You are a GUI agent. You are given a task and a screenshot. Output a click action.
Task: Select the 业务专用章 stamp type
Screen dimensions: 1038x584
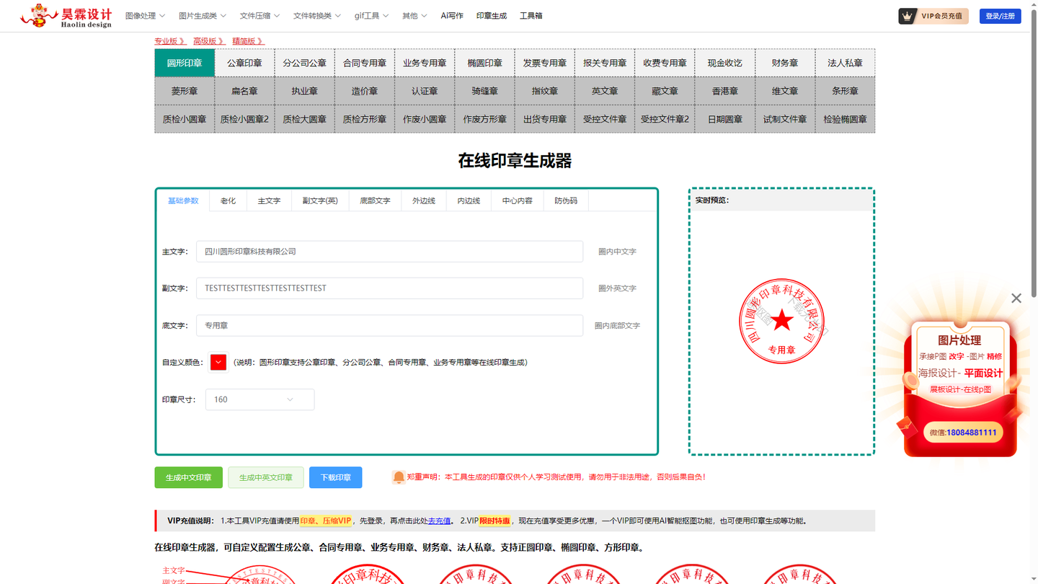coord(425,63)
